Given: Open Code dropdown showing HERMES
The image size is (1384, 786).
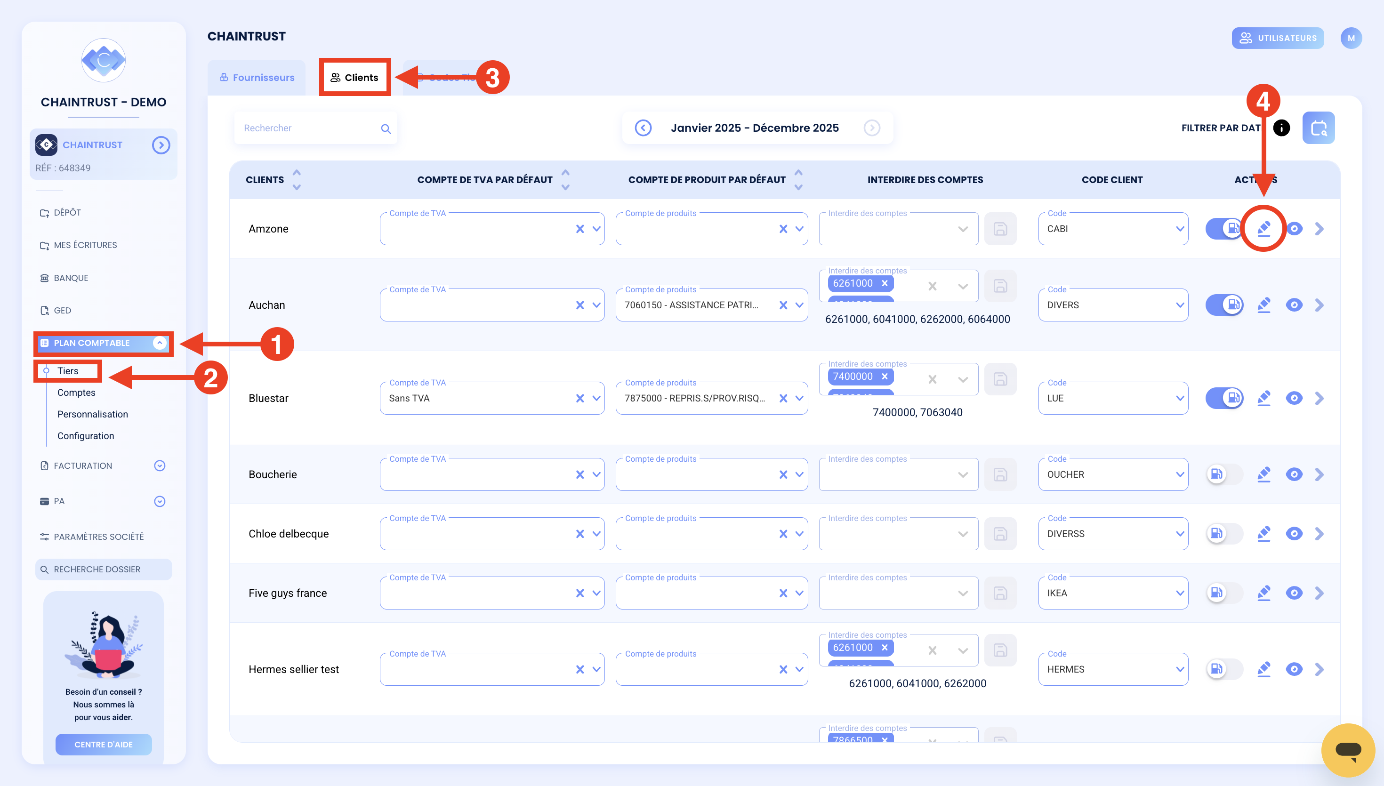Looking at the screenshot, I should click(1113, 669).
